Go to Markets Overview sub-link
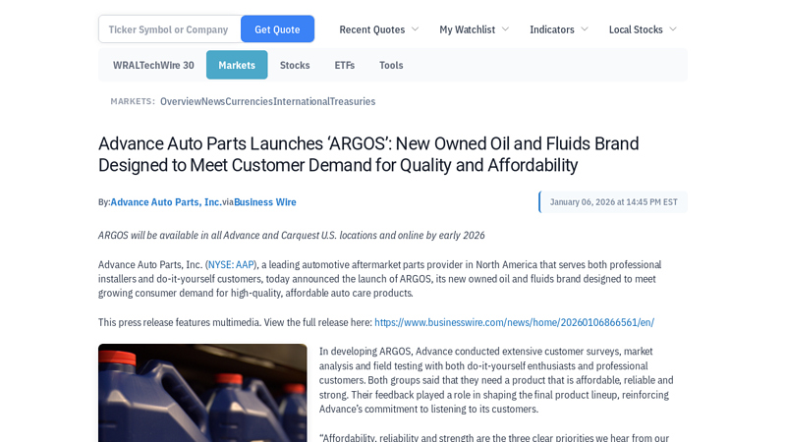 click(181, 101)
